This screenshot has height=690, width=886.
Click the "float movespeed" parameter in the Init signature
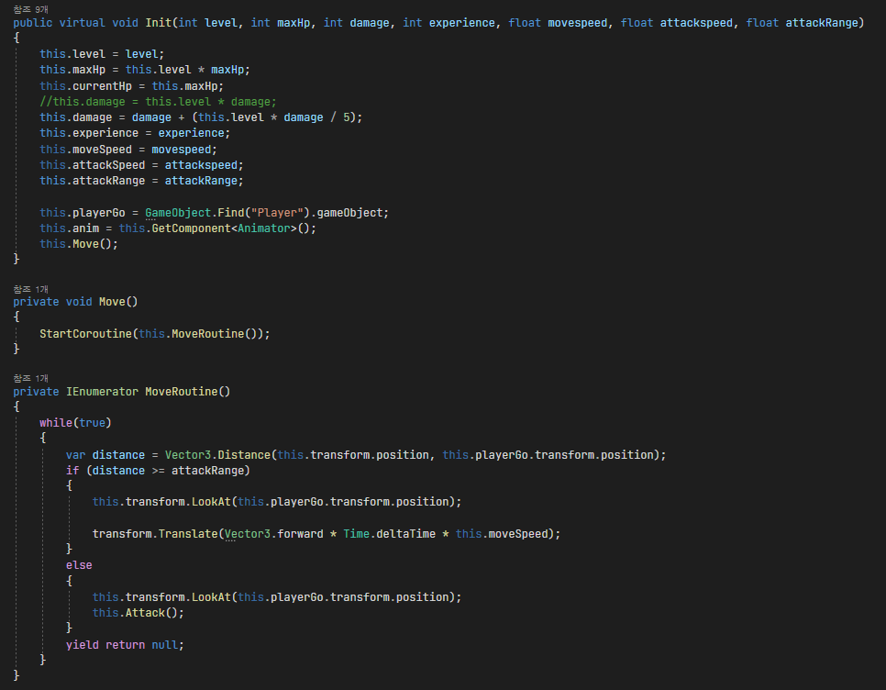click(558, 23)
